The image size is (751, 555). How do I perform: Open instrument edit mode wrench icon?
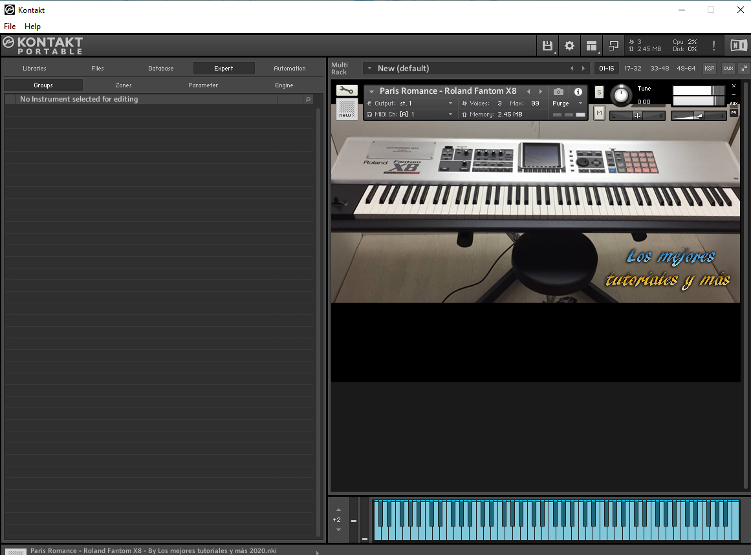[x=347, y=91]
